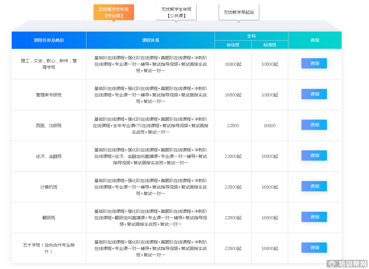The height and width of the screenshot is (269, 369).
Task: Select the 计算机班 course name cell
Action: (x=49, y=187)
